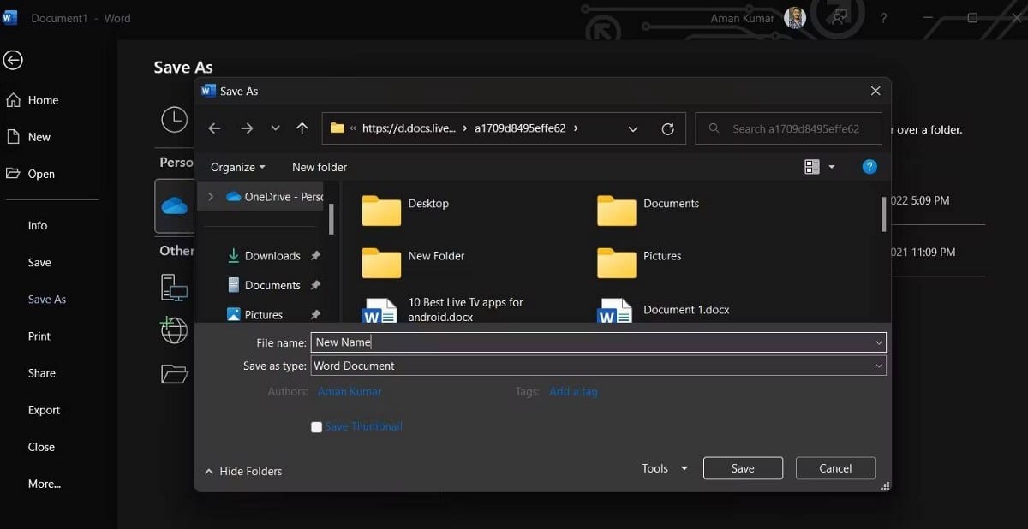Select This PC location icon
This screenshot has height=529, width=1028.
pos(174,287)
